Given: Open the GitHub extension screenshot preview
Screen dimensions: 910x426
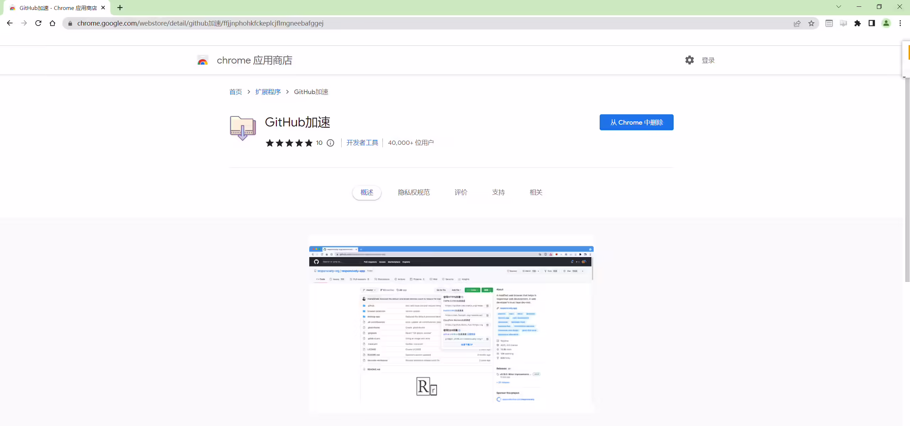Looking at the screenshot, I should point(451,324).
